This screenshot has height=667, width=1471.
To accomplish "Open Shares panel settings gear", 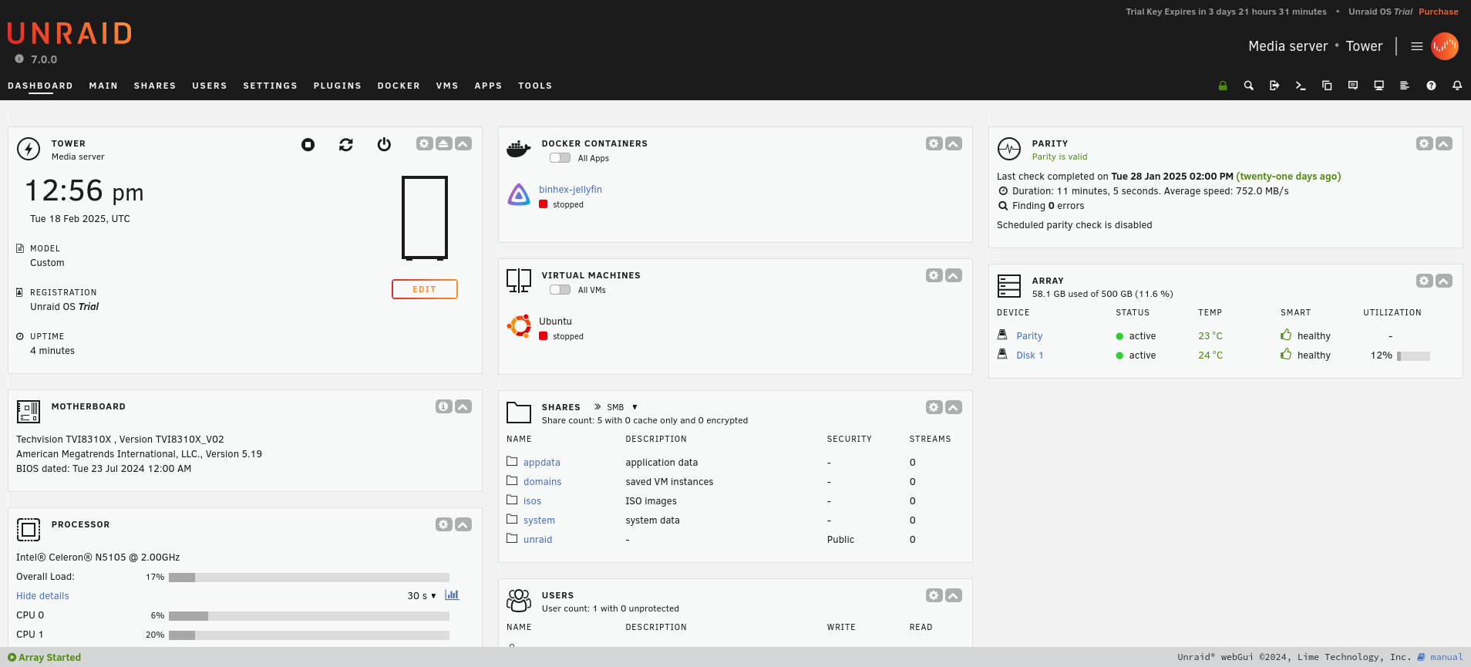I will 934,407.
